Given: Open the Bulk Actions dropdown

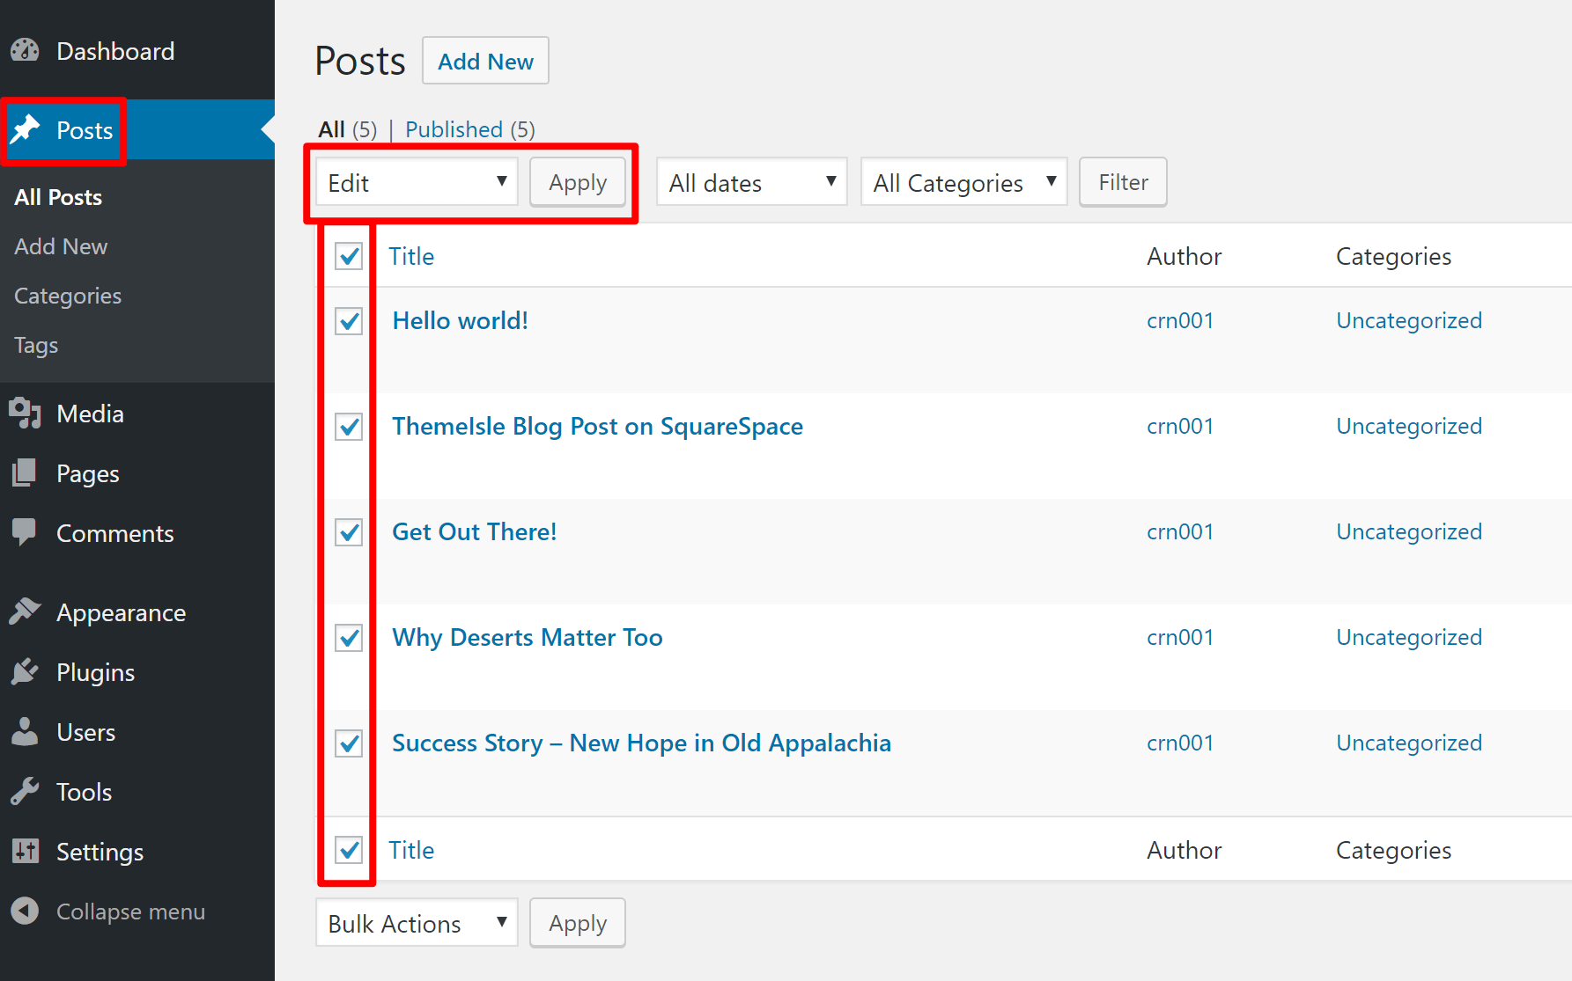Looking at the screenshot, I should (416, 922).
